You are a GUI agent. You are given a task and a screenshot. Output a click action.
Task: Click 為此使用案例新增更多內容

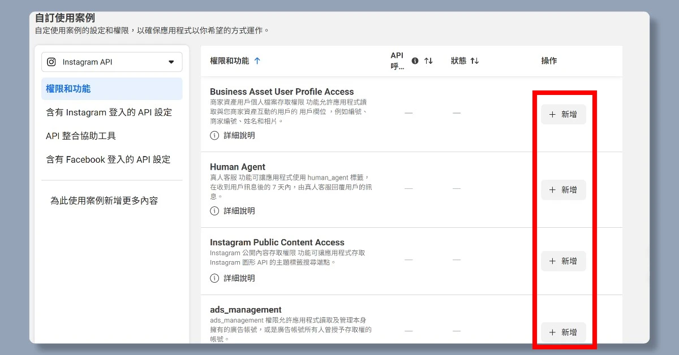click(x=104, y=201)
